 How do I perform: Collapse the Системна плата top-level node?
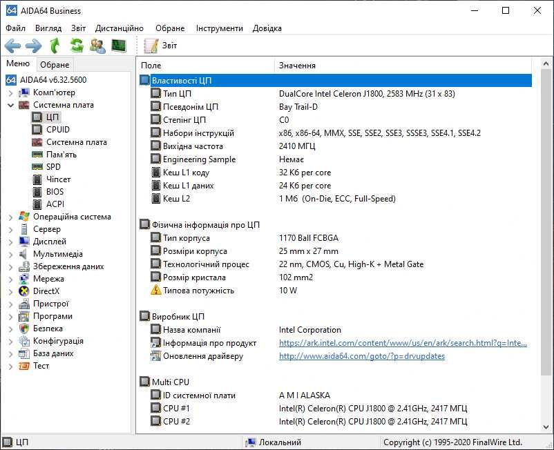(x=10, y=105)
